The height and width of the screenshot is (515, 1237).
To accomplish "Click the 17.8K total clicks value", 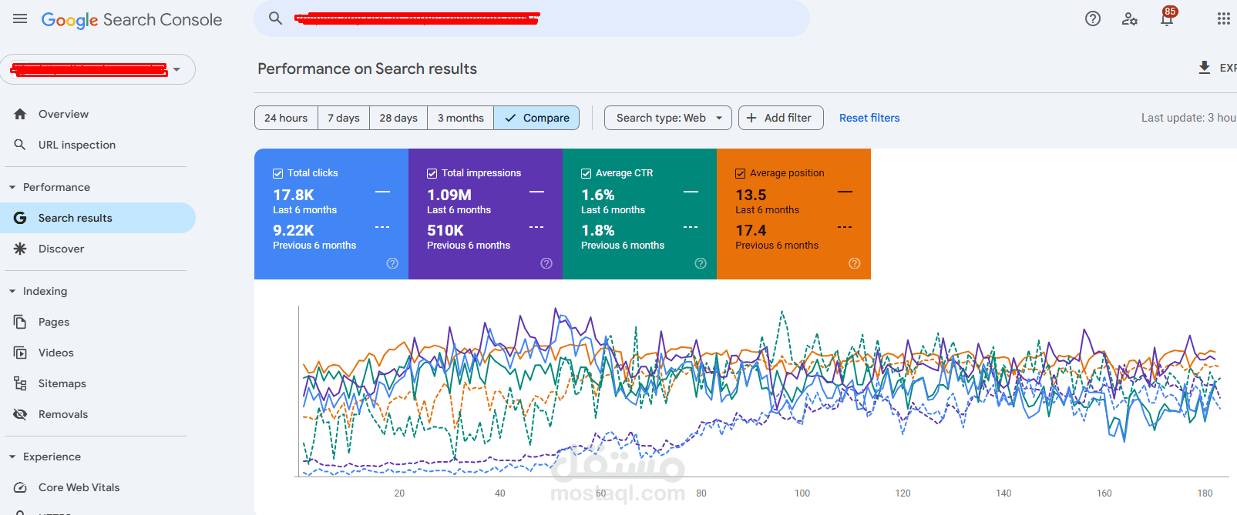I will point(294,195).
